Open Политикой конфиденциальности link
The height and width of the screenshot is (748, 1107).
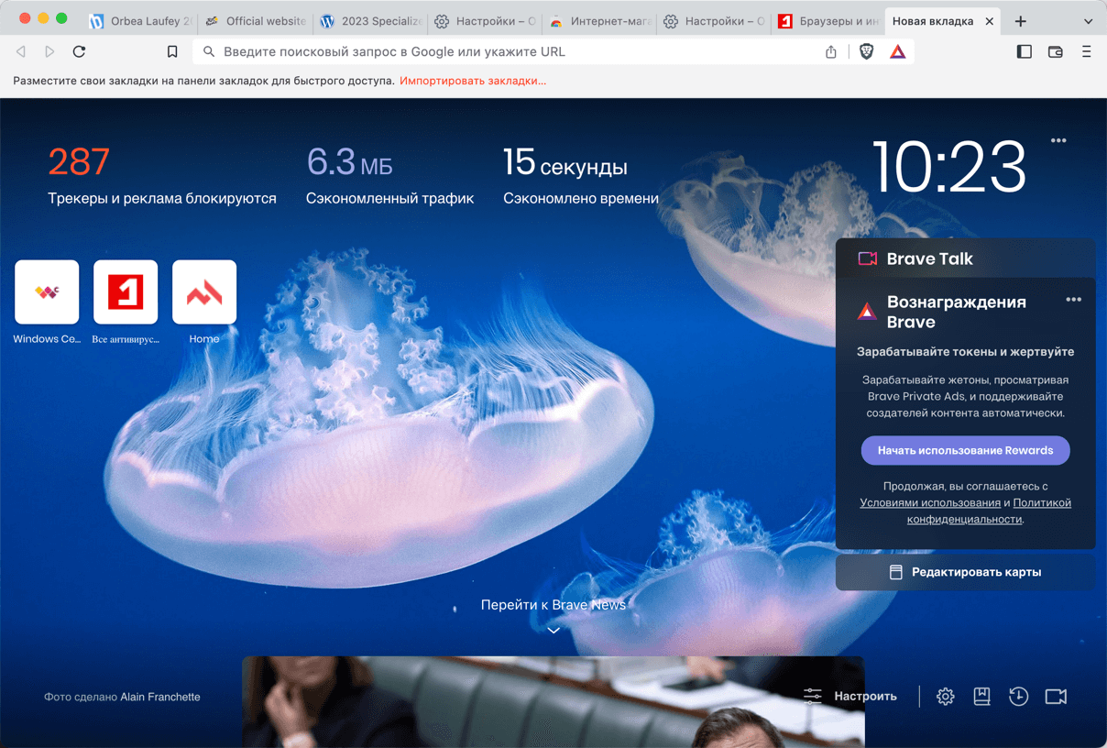[x=990, y=511]
